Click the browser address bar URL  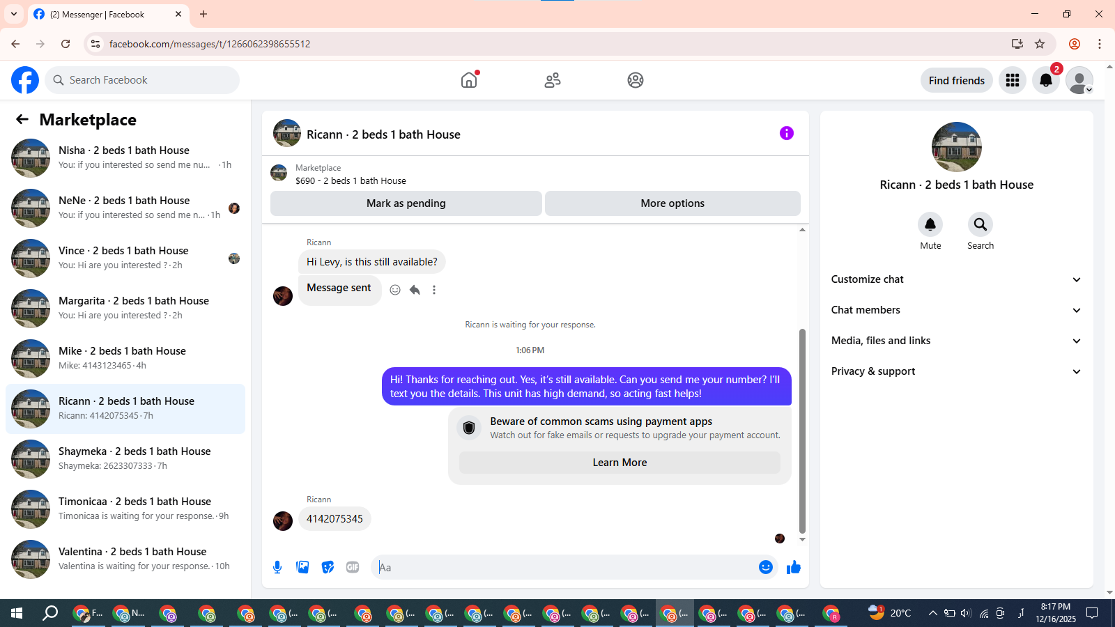point(210,44)
